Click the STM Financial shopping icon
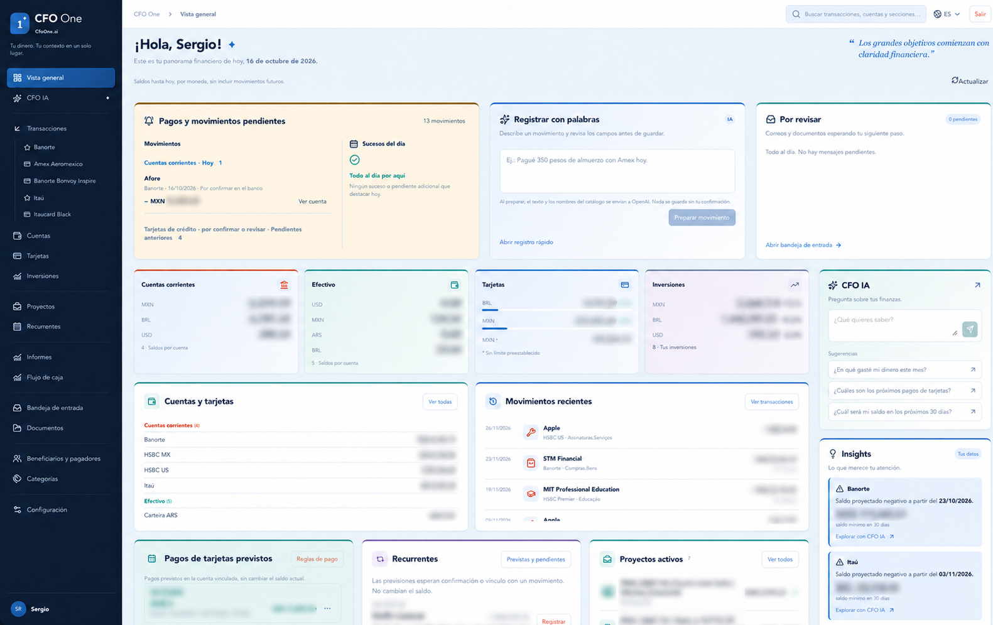Viewport: 993px width, 625px height. click(x=531, y=463)
